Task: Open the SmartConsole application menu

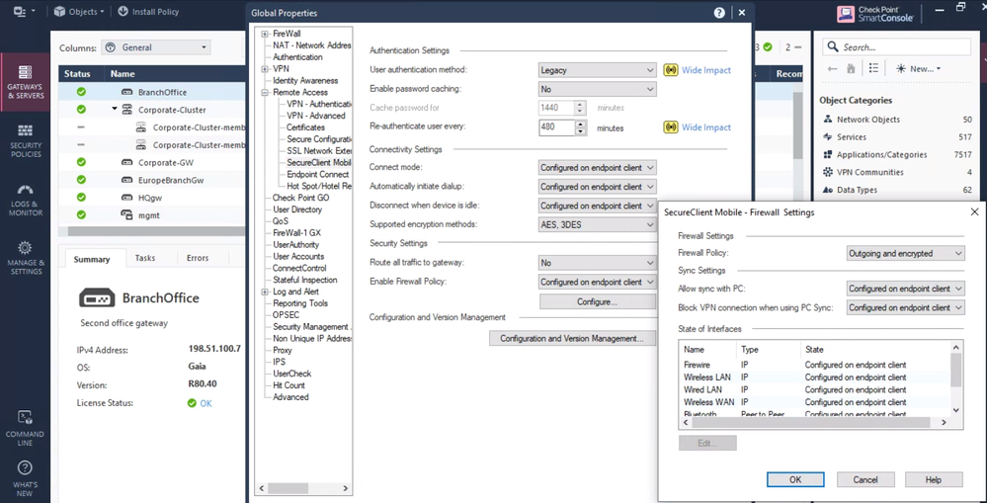Action: click(24, 11)
